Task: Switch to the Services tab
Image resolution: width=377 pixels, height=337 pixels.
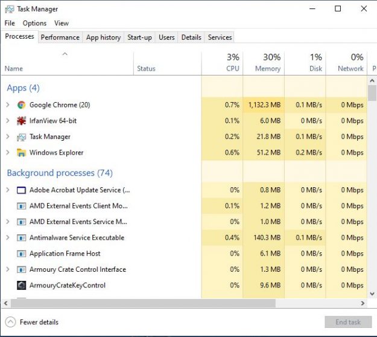Action: (220, 37)
